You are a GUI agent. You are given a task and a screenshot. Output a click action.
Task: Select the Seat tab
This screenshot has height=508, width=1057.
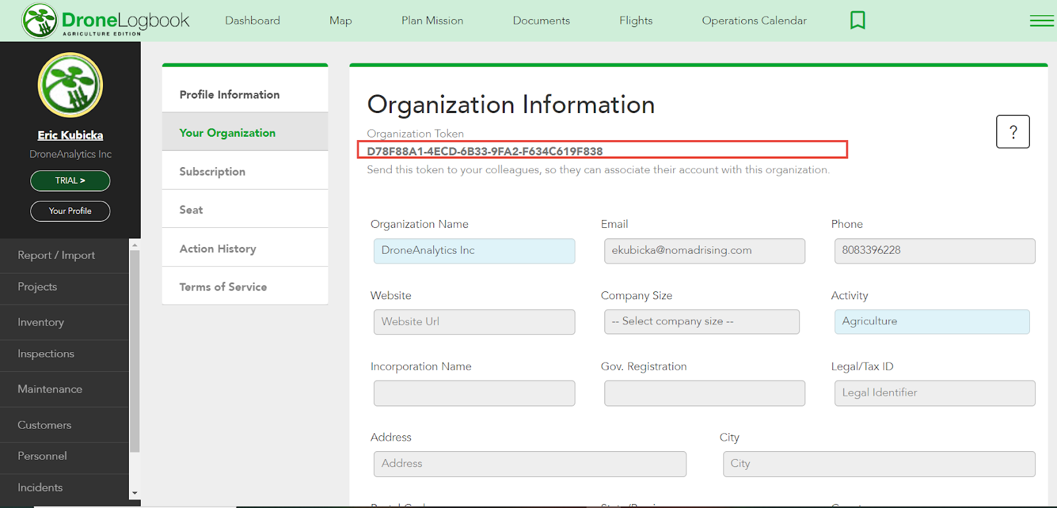tap(245, 209)
